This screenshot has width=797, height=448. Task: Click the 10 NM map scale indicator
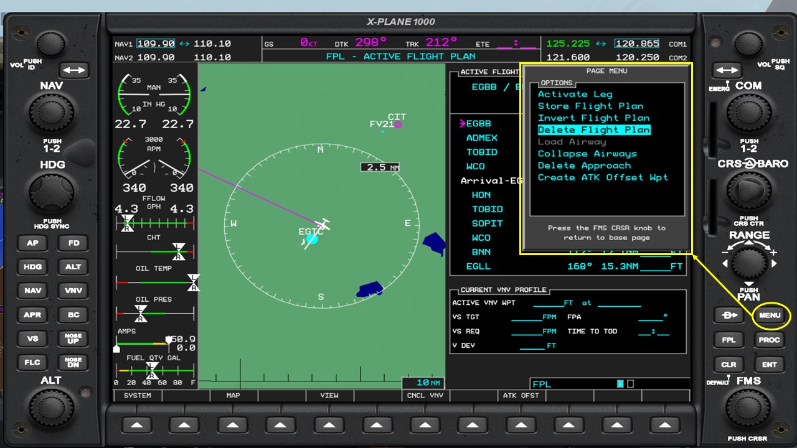(x=423, y=383)
